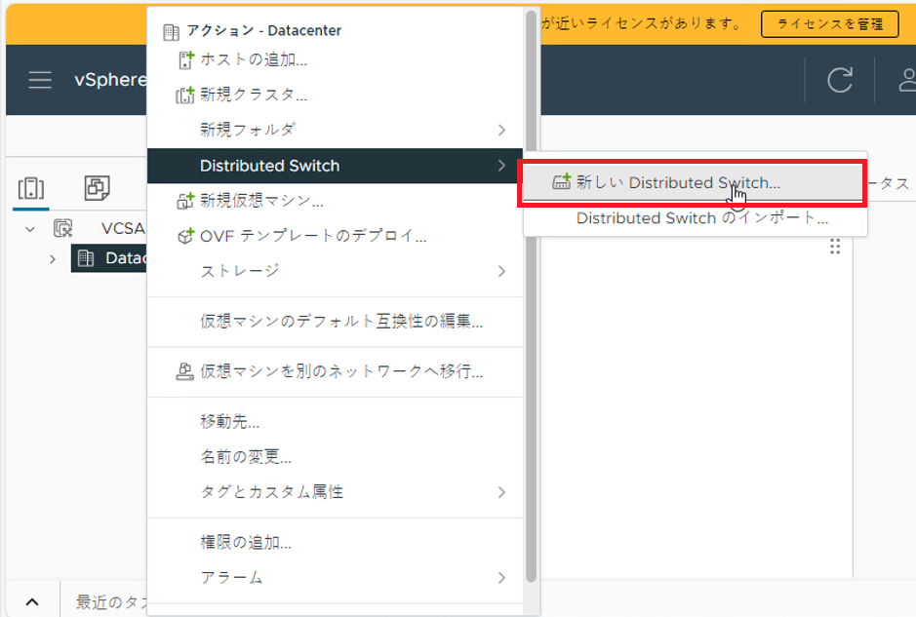Click New Cluster icon in menu
Viewport: 916px width, 617px height.
coord(185,95)
